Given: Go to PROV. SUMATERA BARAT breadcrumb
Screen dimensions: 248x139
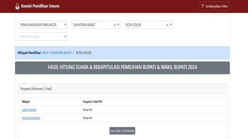Looking at the screenshot, I should coord(57,53).
